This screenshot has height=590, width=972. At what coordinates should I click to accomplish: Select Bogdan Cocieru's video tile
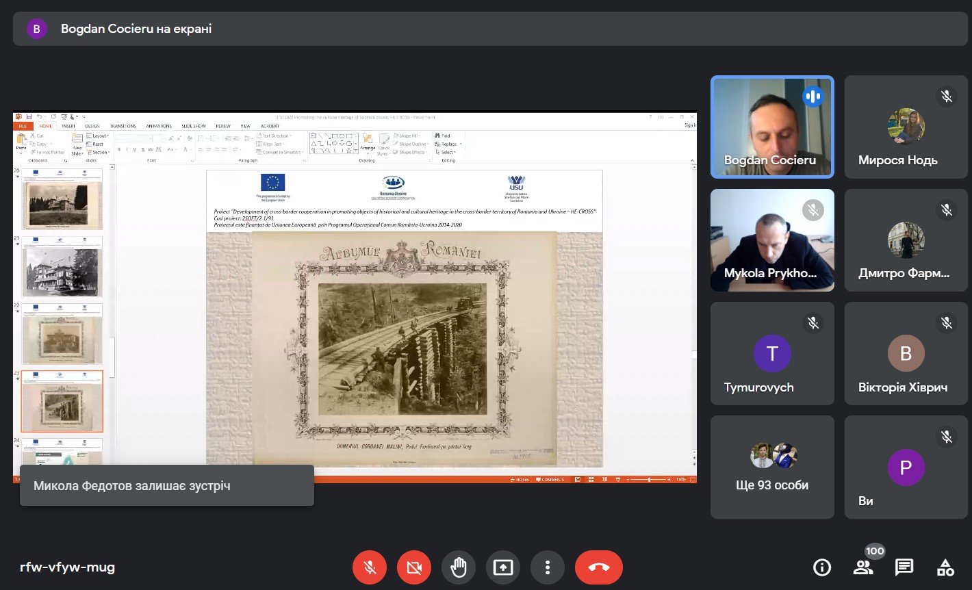[772, 127]
